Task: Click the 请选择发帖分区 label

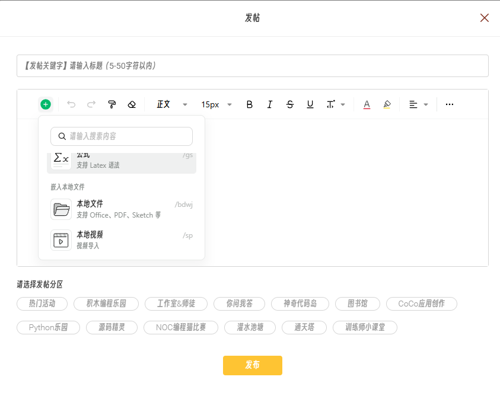Action: click(x=40, y=284)
